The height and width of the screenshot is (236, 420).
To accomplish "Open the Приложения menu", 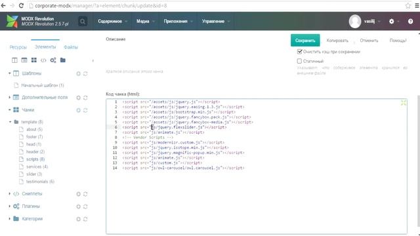I will [178, 22].
